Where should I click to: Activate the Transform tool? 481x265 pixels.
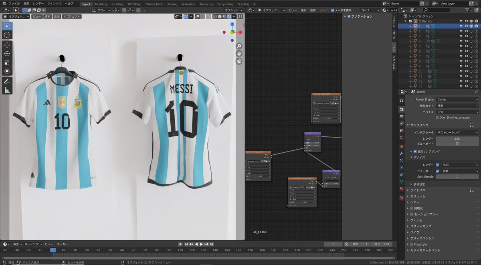pos(7,71)
